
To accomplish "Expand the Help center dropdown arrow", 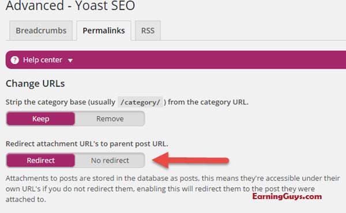I will [x=70, y=60].
